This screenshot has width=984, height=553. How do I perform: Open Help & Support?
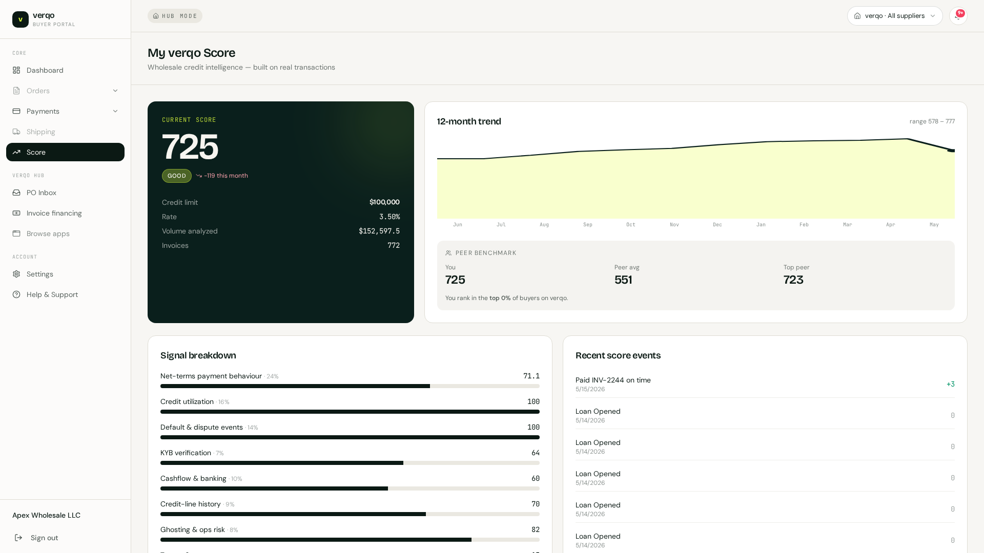coord(65,294)
